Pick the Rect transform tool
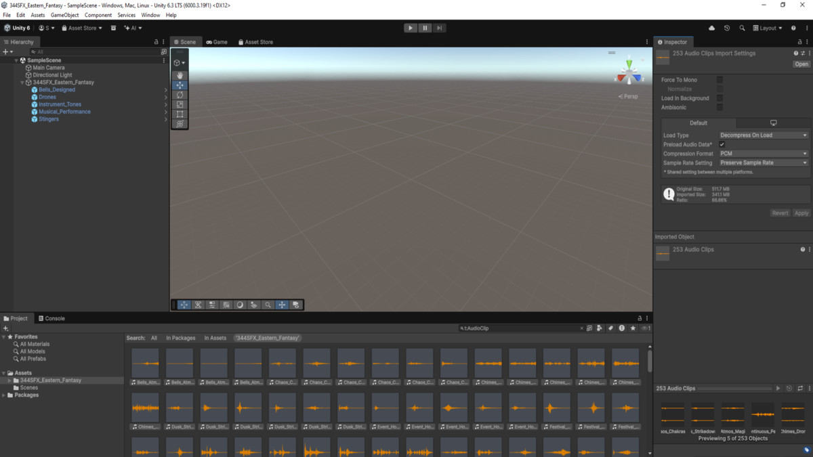The height and width of the screenshot is (457, 813). click(x=180, y=114)
